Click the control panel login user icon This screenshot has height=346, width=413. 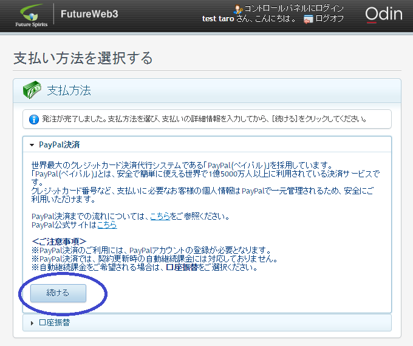coord(238,9)
